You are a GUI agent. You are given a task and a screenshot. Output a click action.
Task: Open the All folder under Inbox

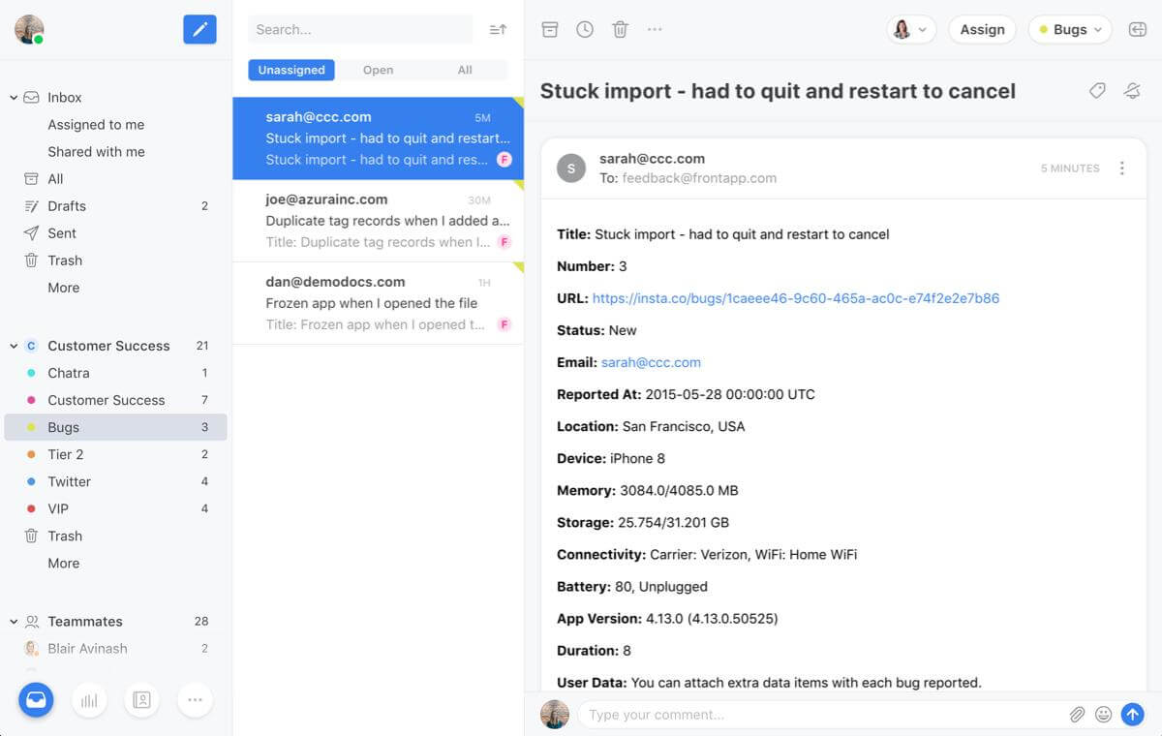point(116,179)
